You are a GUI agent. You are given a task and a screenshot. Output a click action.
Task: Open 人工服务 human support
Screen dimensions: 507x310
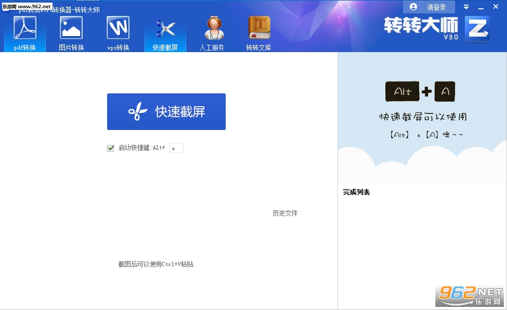(212, 34)
